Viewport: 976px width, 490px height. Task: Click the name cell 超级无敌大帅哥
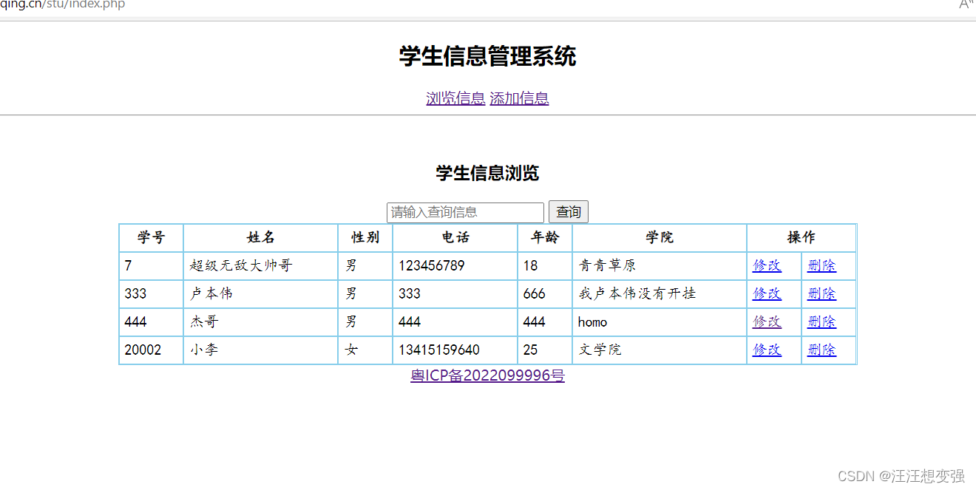click(260, 266)
